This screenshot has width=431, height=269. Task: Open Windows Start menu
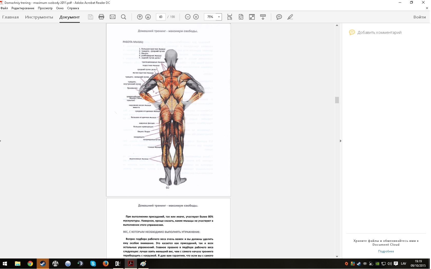5,264
